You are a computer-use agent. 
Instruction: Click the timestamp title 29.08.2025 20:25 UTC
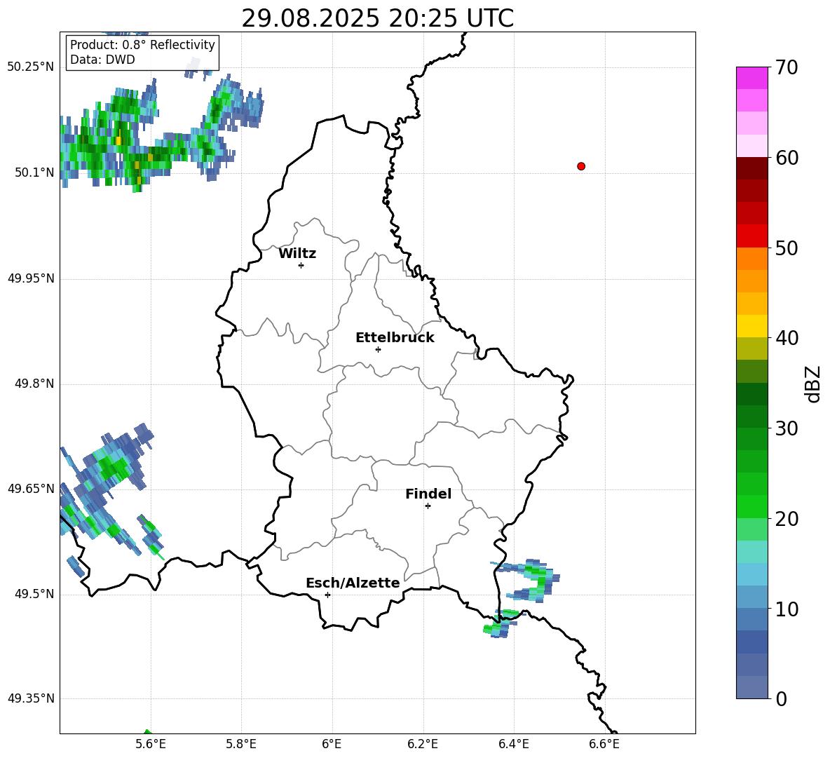click(377, 18)
